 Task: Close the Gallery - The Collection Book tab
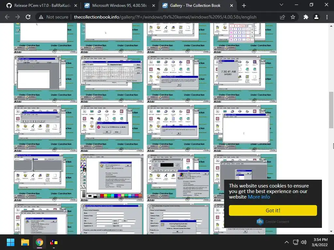click(232, 6)
